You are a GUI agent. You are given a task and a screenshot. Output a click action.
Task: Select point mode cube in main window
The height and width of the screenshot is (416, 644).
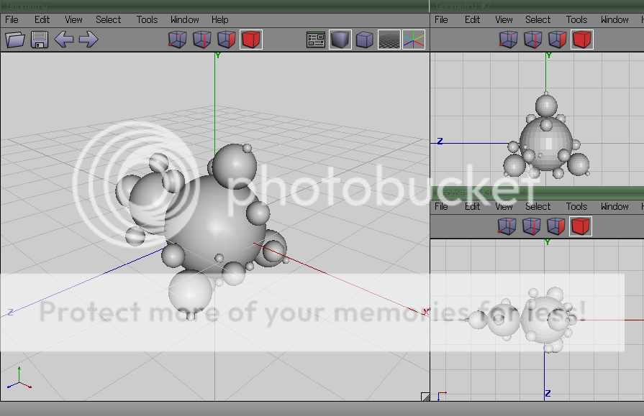click(x=178, y=40)
